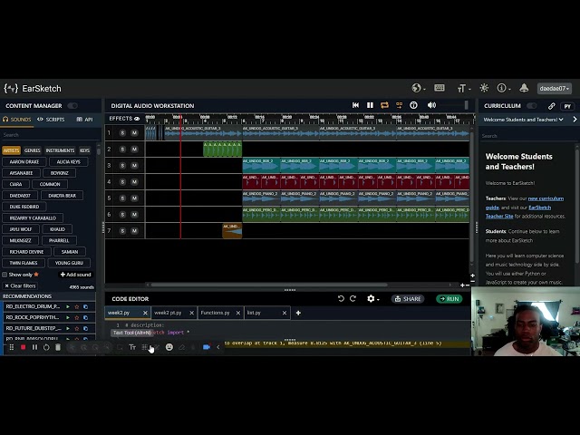580x435 pixels.
Task: Open code editor settings gear menu
Action: (372, 299)
